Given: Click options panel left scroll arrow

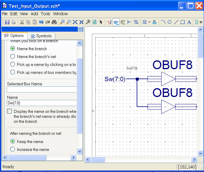Looking at the screenshot, I should coord(5,158).
